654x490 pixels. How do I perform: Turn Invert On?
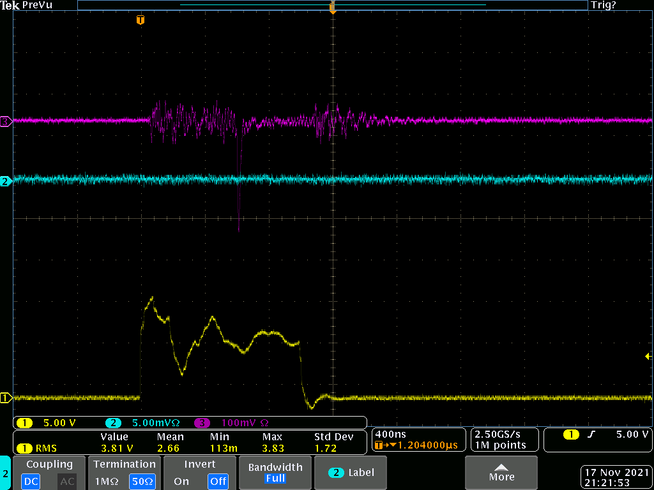pos(181,481)
